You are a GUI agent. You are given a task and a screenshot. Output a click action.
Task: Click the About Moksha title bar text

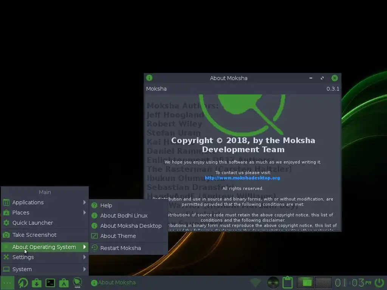[x=229, y=78]
